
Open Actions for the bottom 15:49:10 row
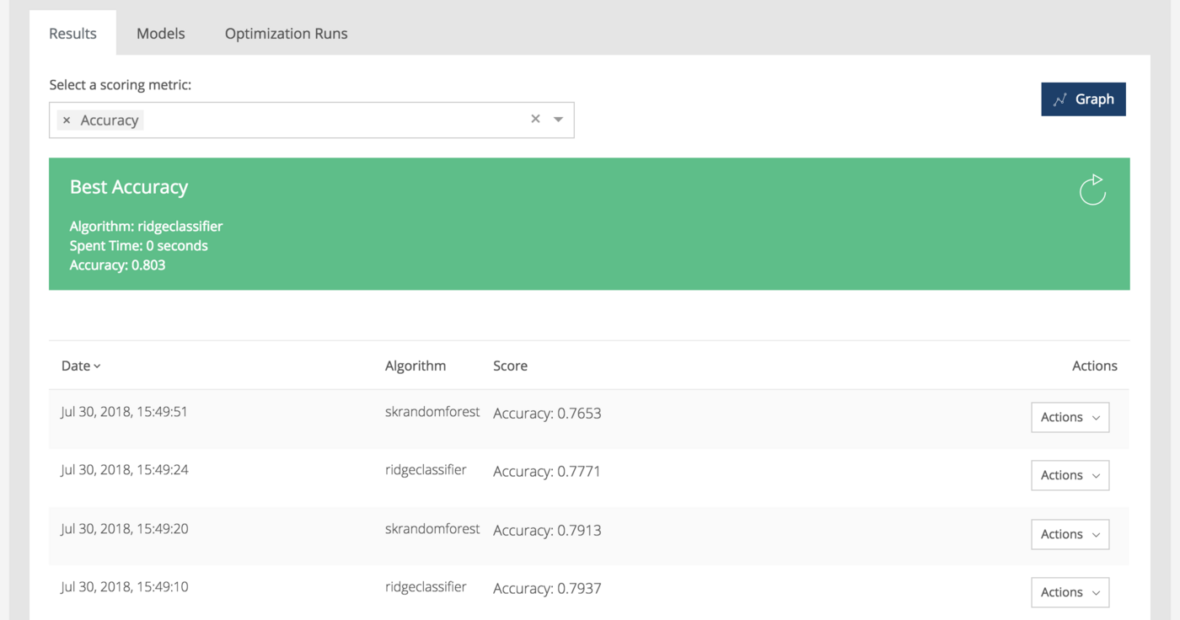[1070, 592]
